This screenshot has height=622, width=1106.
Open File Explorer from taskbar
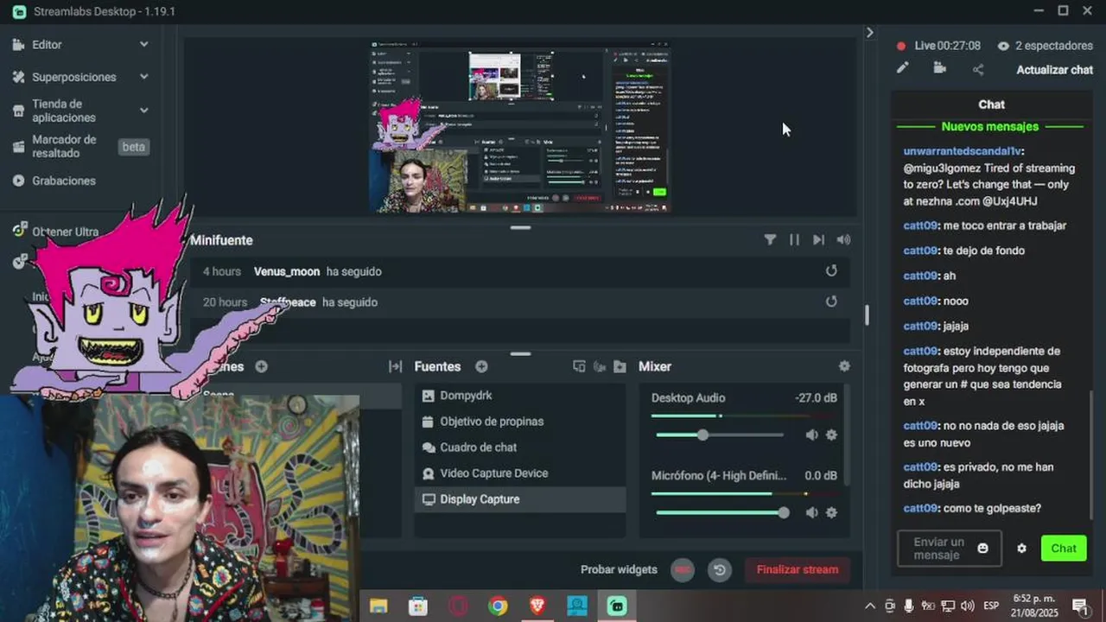pos(378,606)
